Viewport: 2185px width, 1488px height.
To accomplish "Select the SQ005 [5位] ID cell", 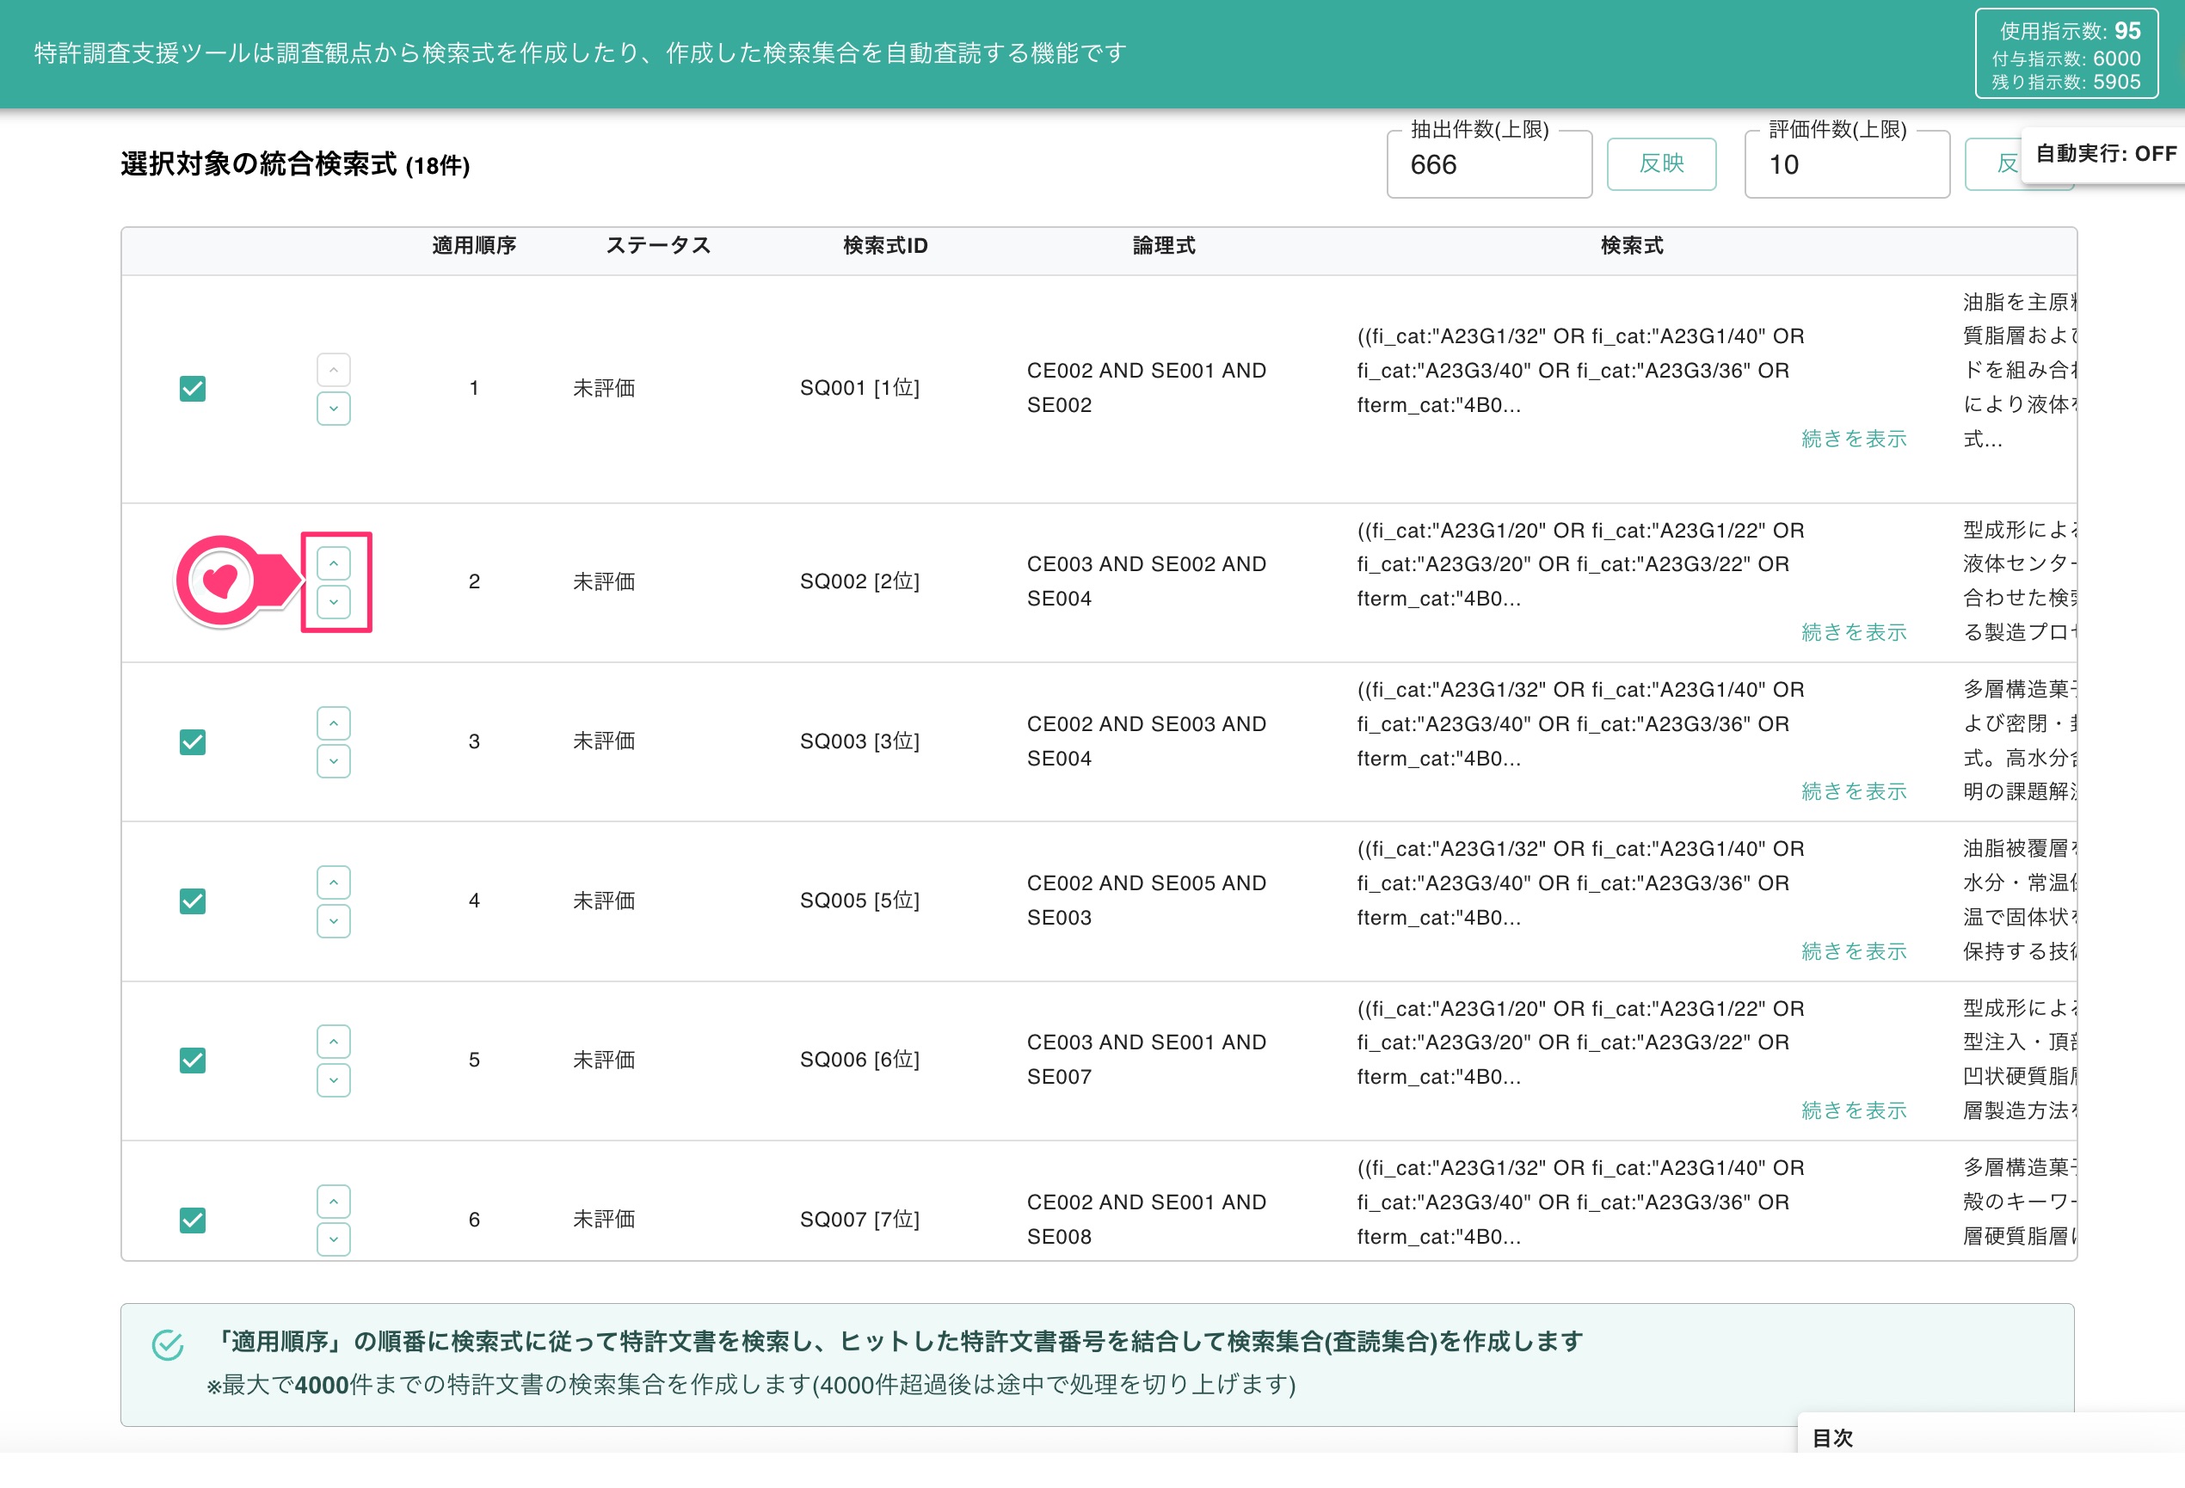I will (x=859, y=901).
